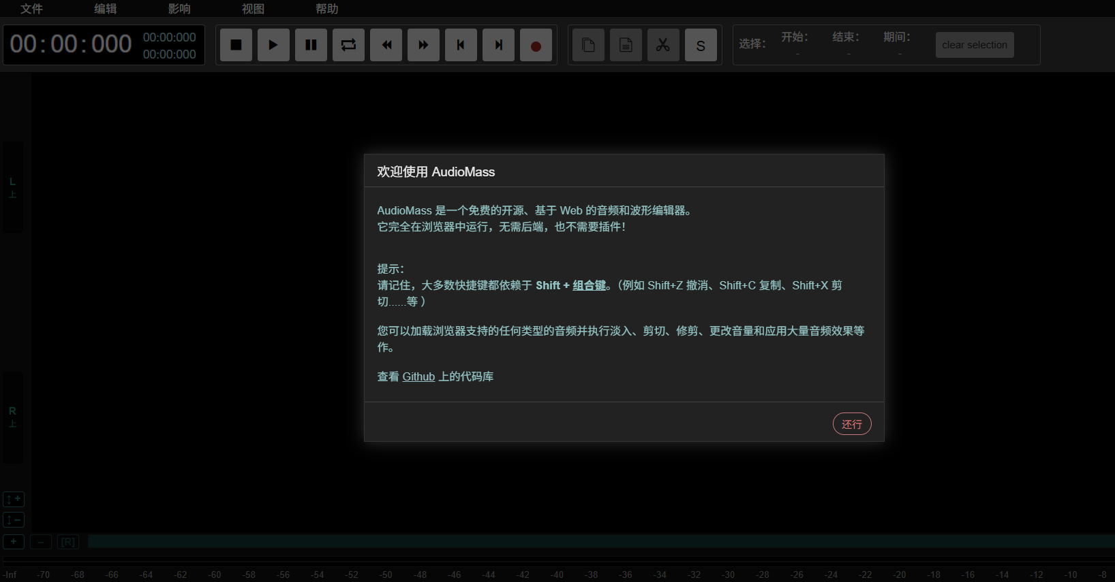The width and height of the screenshot is (1115, 582).
Task: Start playback with the Play button
Action: coord(273,45)
